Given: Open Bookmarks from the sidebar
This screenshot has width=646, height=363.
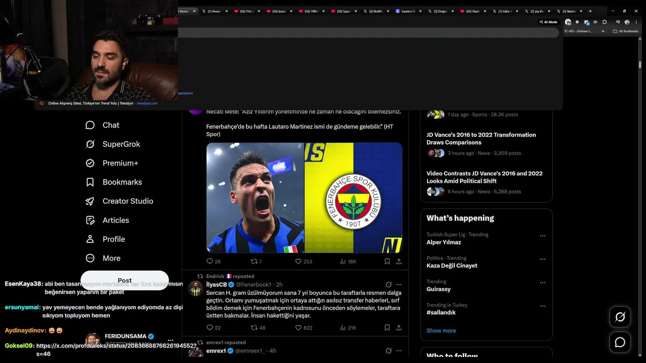Looking at the screenshot, I should (114, 182).
